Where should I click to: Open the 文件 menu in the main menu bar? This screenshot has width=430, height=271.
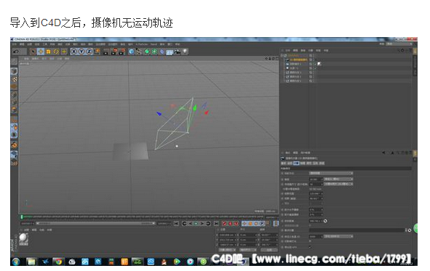15,44
